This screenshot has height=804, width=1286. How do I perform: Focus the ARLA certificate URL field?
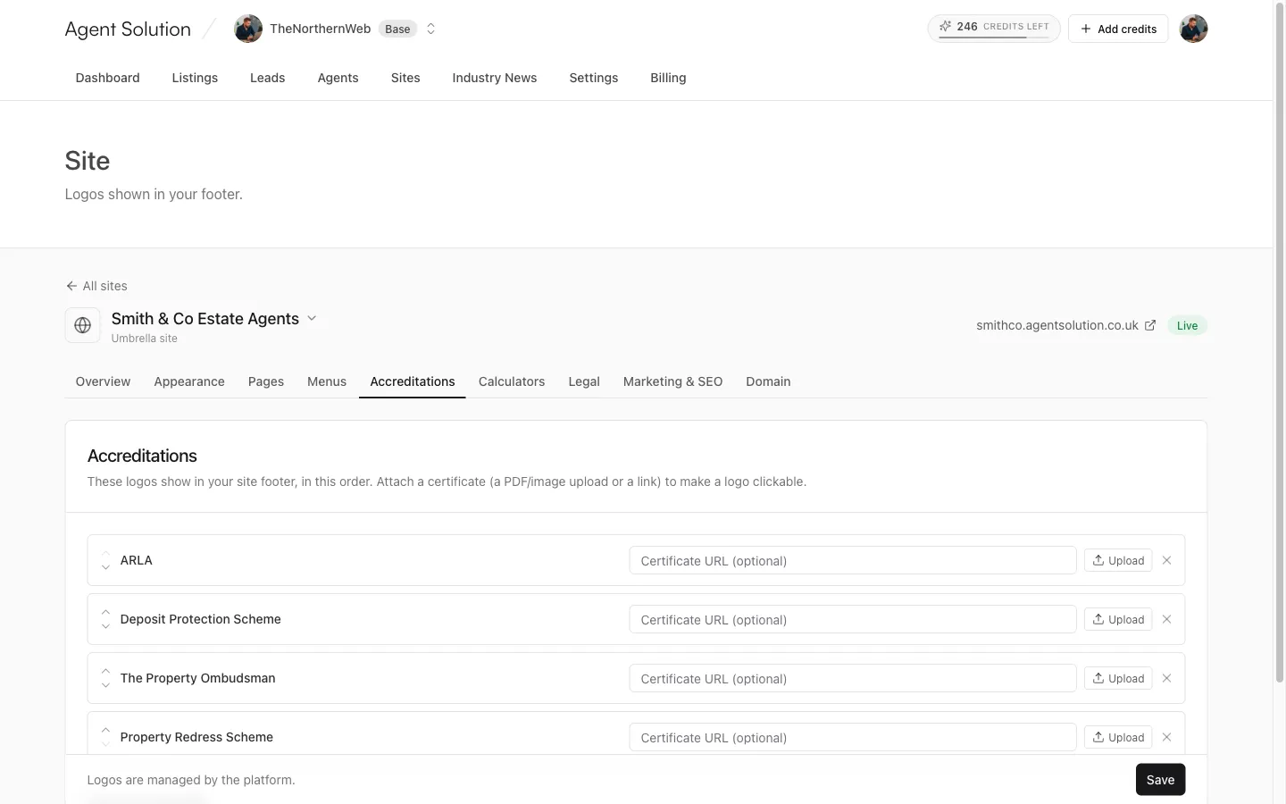pyautogui.click(x=853, y=560)
